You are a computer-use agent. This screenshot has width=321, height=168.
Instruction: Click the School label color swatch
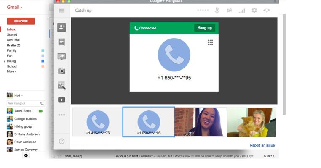[x=43, y=66]
